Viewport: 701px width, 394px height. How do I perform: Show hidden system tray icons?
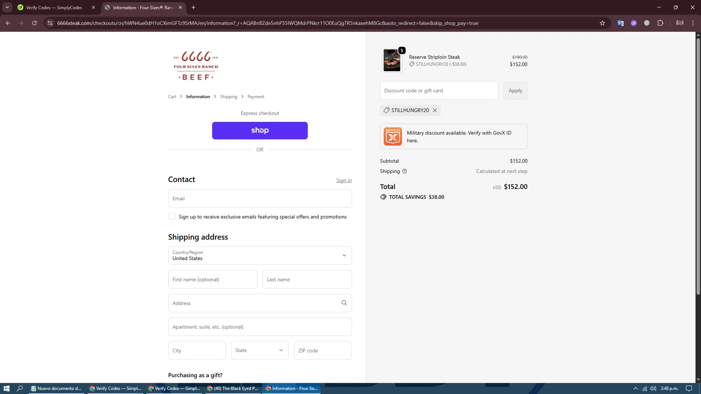coord(636,388)
